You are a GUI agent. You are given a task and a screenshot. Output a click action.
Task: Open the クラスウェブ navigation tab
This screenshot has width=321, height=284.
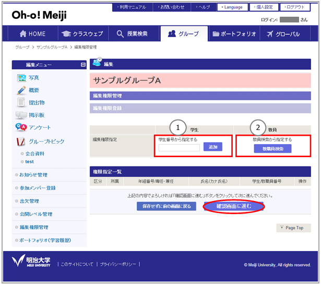pyautogui.click(x=82, y=33)
